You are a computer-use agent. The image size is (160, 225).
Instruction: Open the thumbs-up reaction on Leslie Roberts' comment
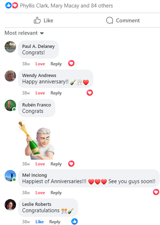(x=75, y=221)
